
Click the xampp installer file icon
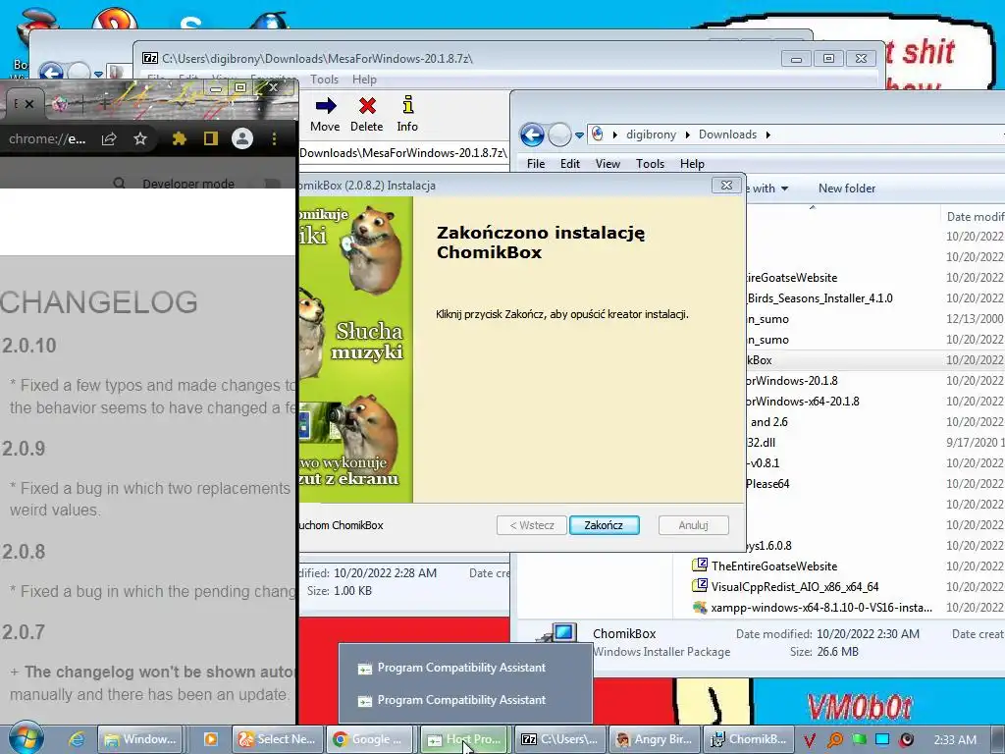pos(699,607)
